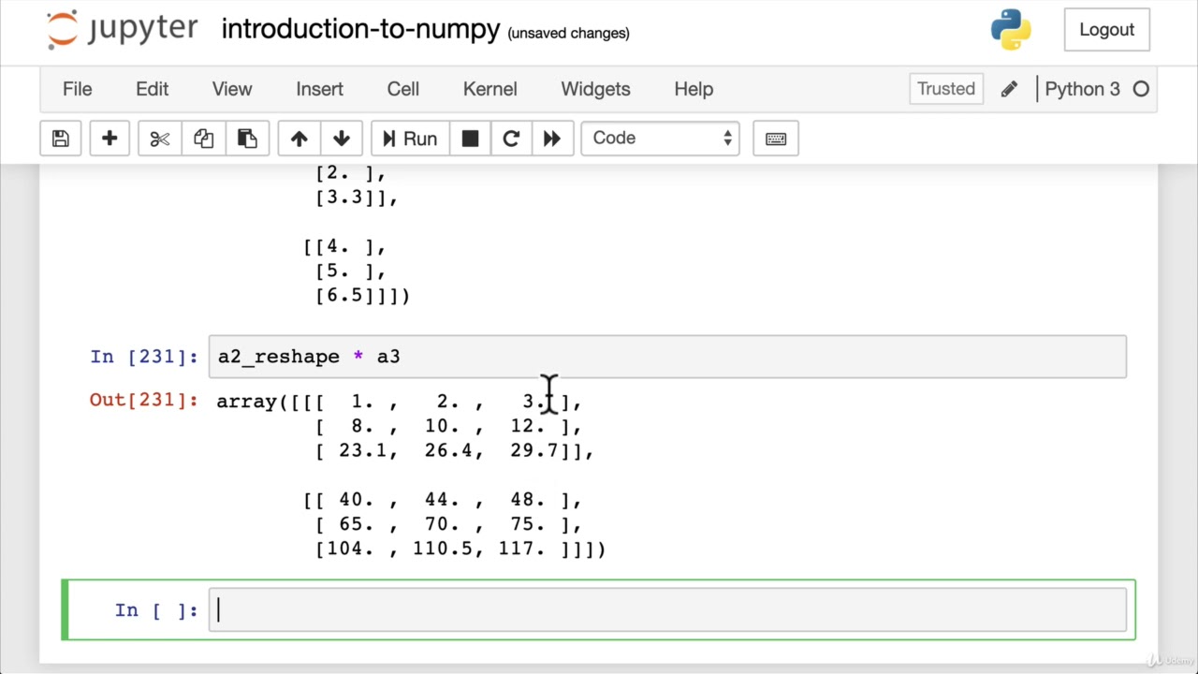Click the Logout button

click(x=1106, y=30)
